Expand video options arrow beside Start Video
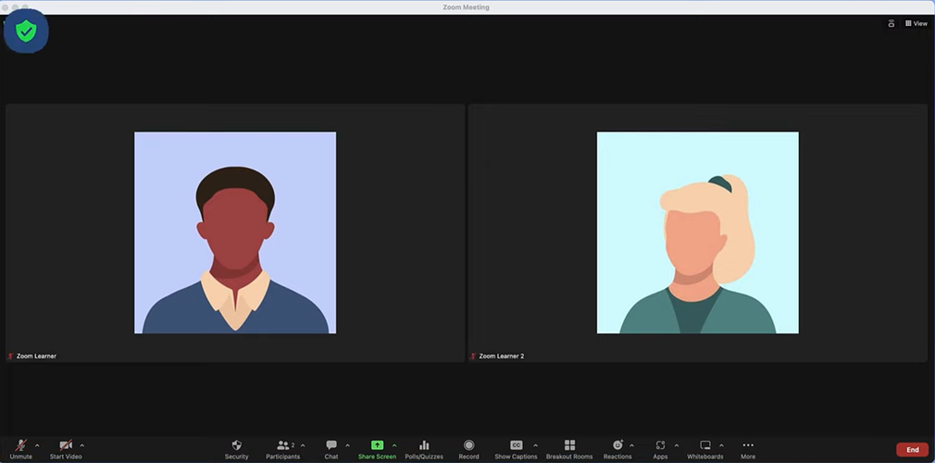935x463 pixels. (82, 445)
